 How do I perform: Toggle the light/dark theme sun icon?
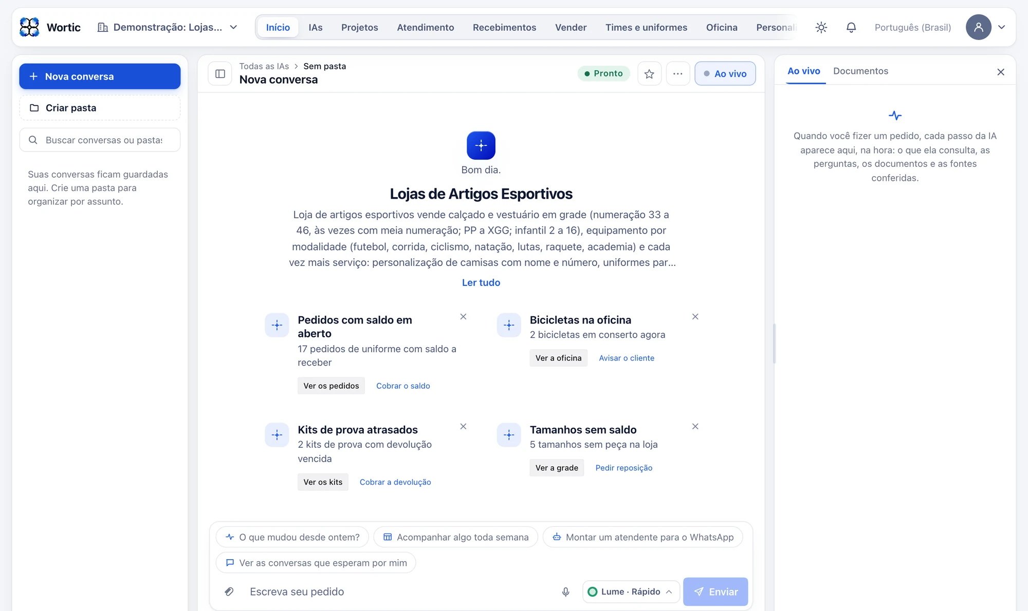(821, 27)
